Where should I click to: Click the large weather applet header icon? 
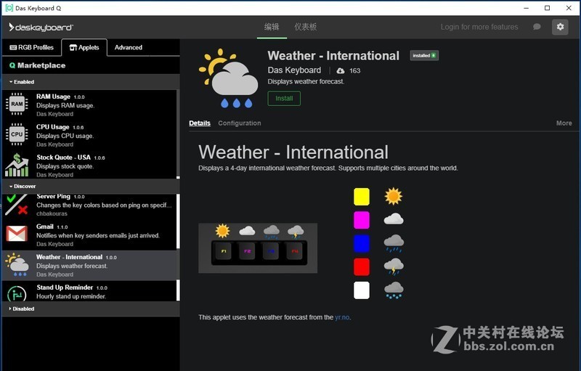pyautogui.click(x=229, y=78)
